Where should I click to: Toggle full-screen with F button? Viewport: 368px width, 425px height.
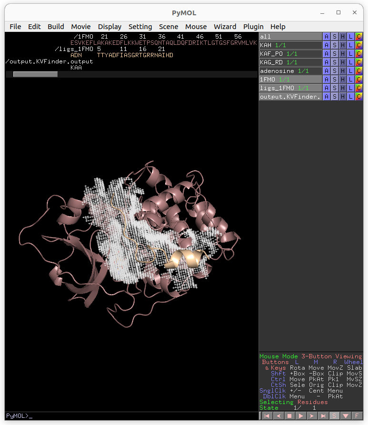pyautogui.click(x=357, y=416)
